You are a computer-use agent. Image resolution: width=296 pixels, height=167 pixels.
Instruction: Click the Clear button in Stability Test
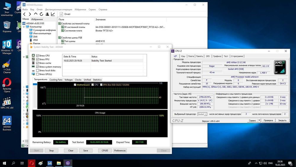coord(71,151)
